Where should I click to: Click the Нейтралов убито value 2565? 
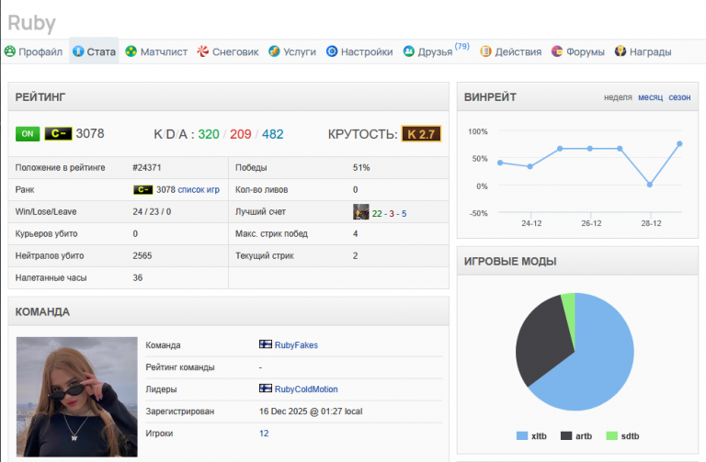coord(142,256)
